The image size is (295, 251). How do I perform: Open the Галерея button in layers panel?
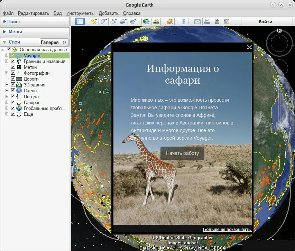point(54,42)
